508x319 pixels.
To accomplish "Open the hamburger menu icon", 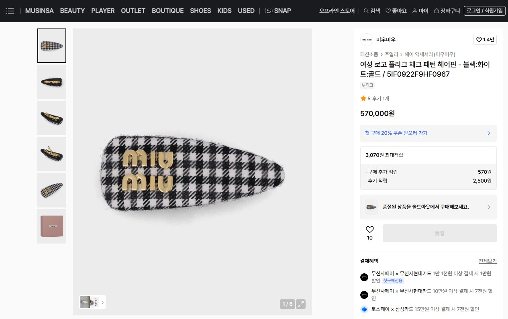I will (10, 11).
